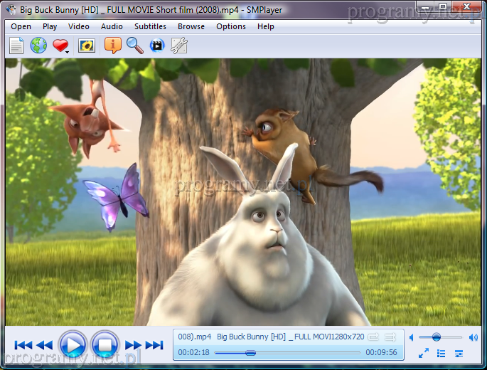
Task: Toggle the repeat button in the display panel
Action: (373, 337)
